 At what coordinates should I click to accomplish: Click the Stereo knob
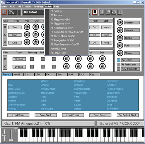(x=120, y=53)
